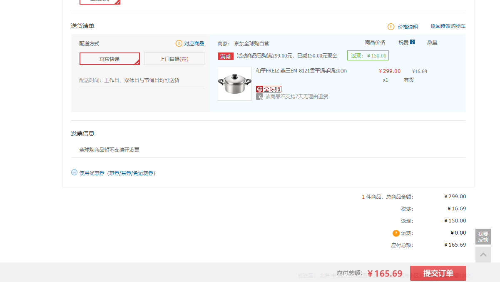Go back via 返回修改购物车
This screenshot has width=500, height=282.
(448, 26)
